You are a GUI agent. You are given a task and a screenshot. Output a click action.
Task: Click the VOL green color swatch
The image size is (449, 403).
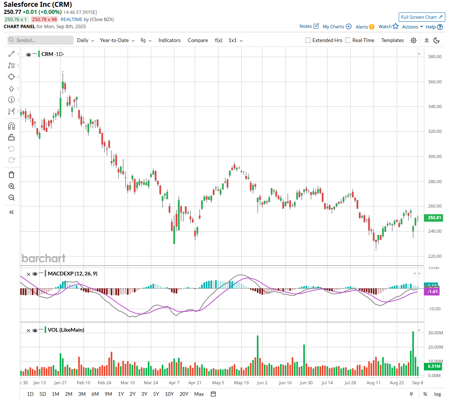tap(45, 330)
